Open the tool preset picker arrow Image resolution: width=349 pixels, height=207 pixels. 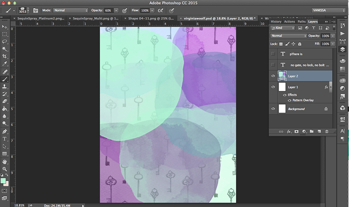coord(14,10)
